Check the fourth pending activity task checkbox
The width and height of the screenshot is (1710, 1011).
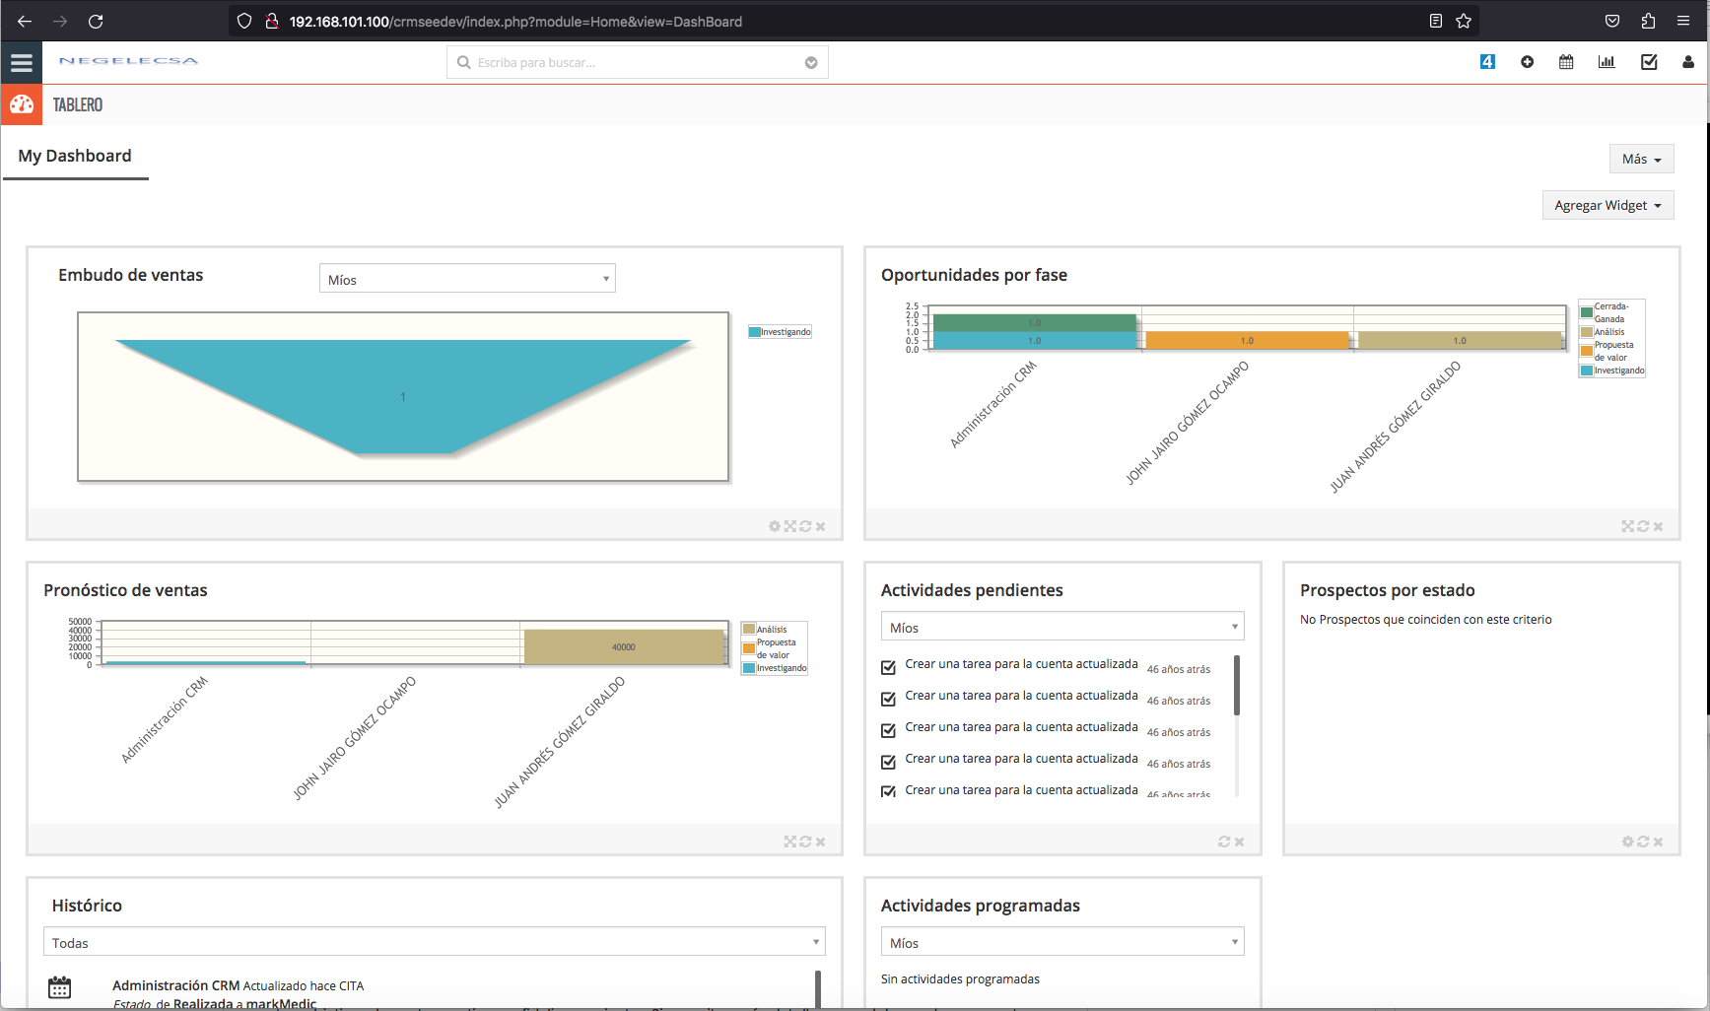(x=888, y=762)
